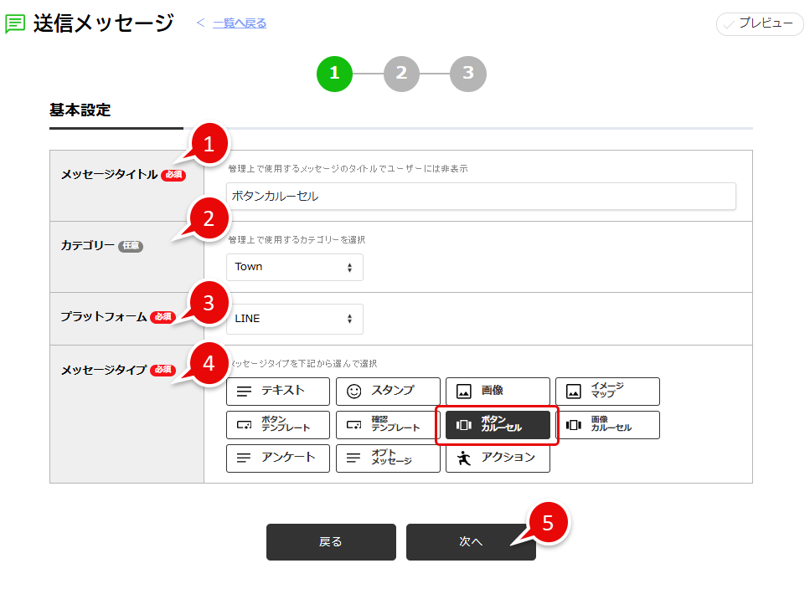This screenshot has width=810, height=594.
Task: Click the プレビュー button
Action: point(759,23)
